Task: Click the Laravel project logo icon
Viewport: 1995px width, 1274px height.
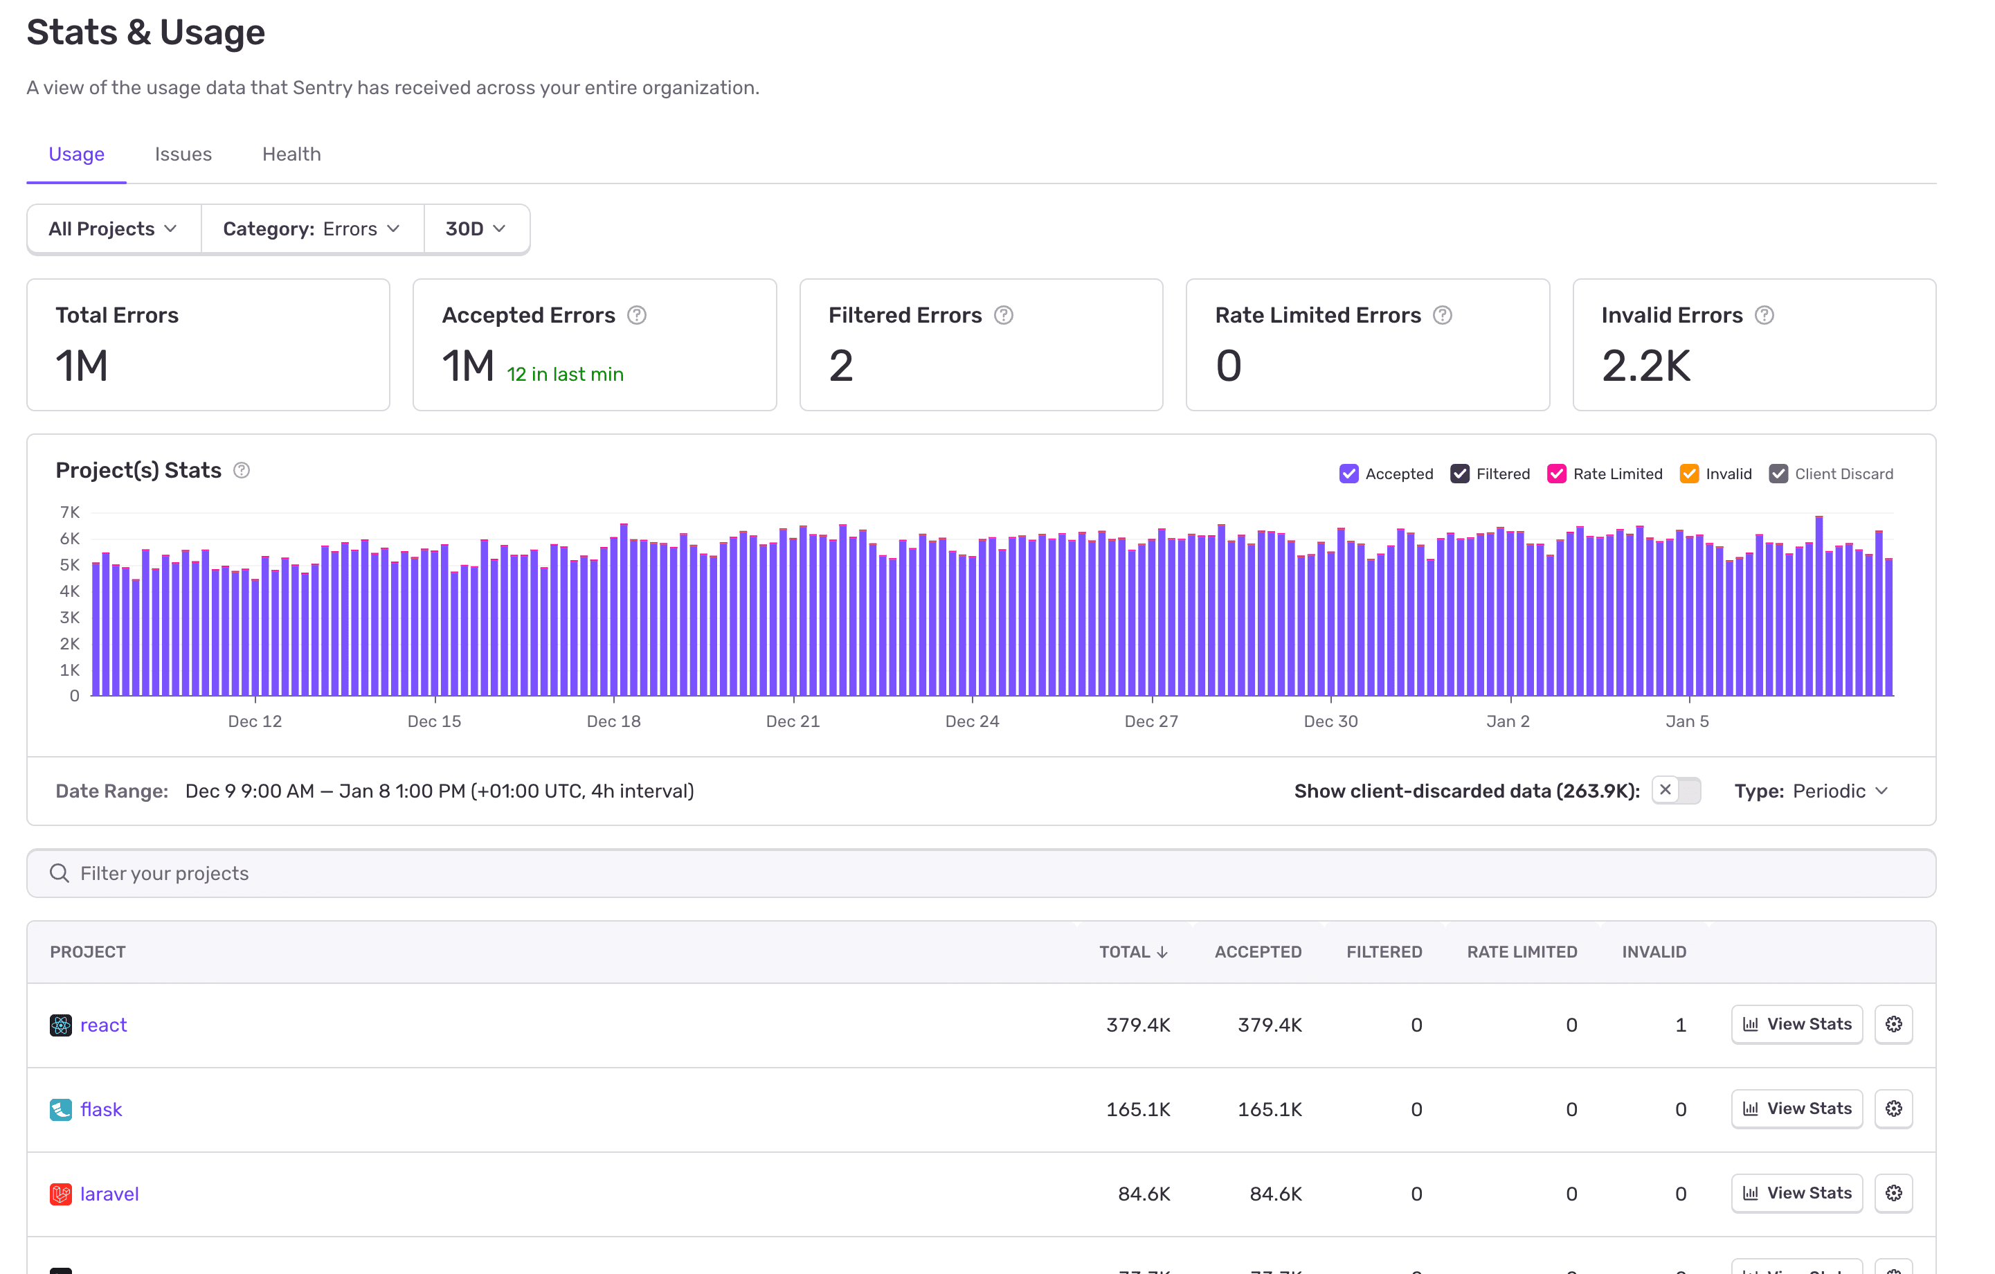Action: (60, 1194)
